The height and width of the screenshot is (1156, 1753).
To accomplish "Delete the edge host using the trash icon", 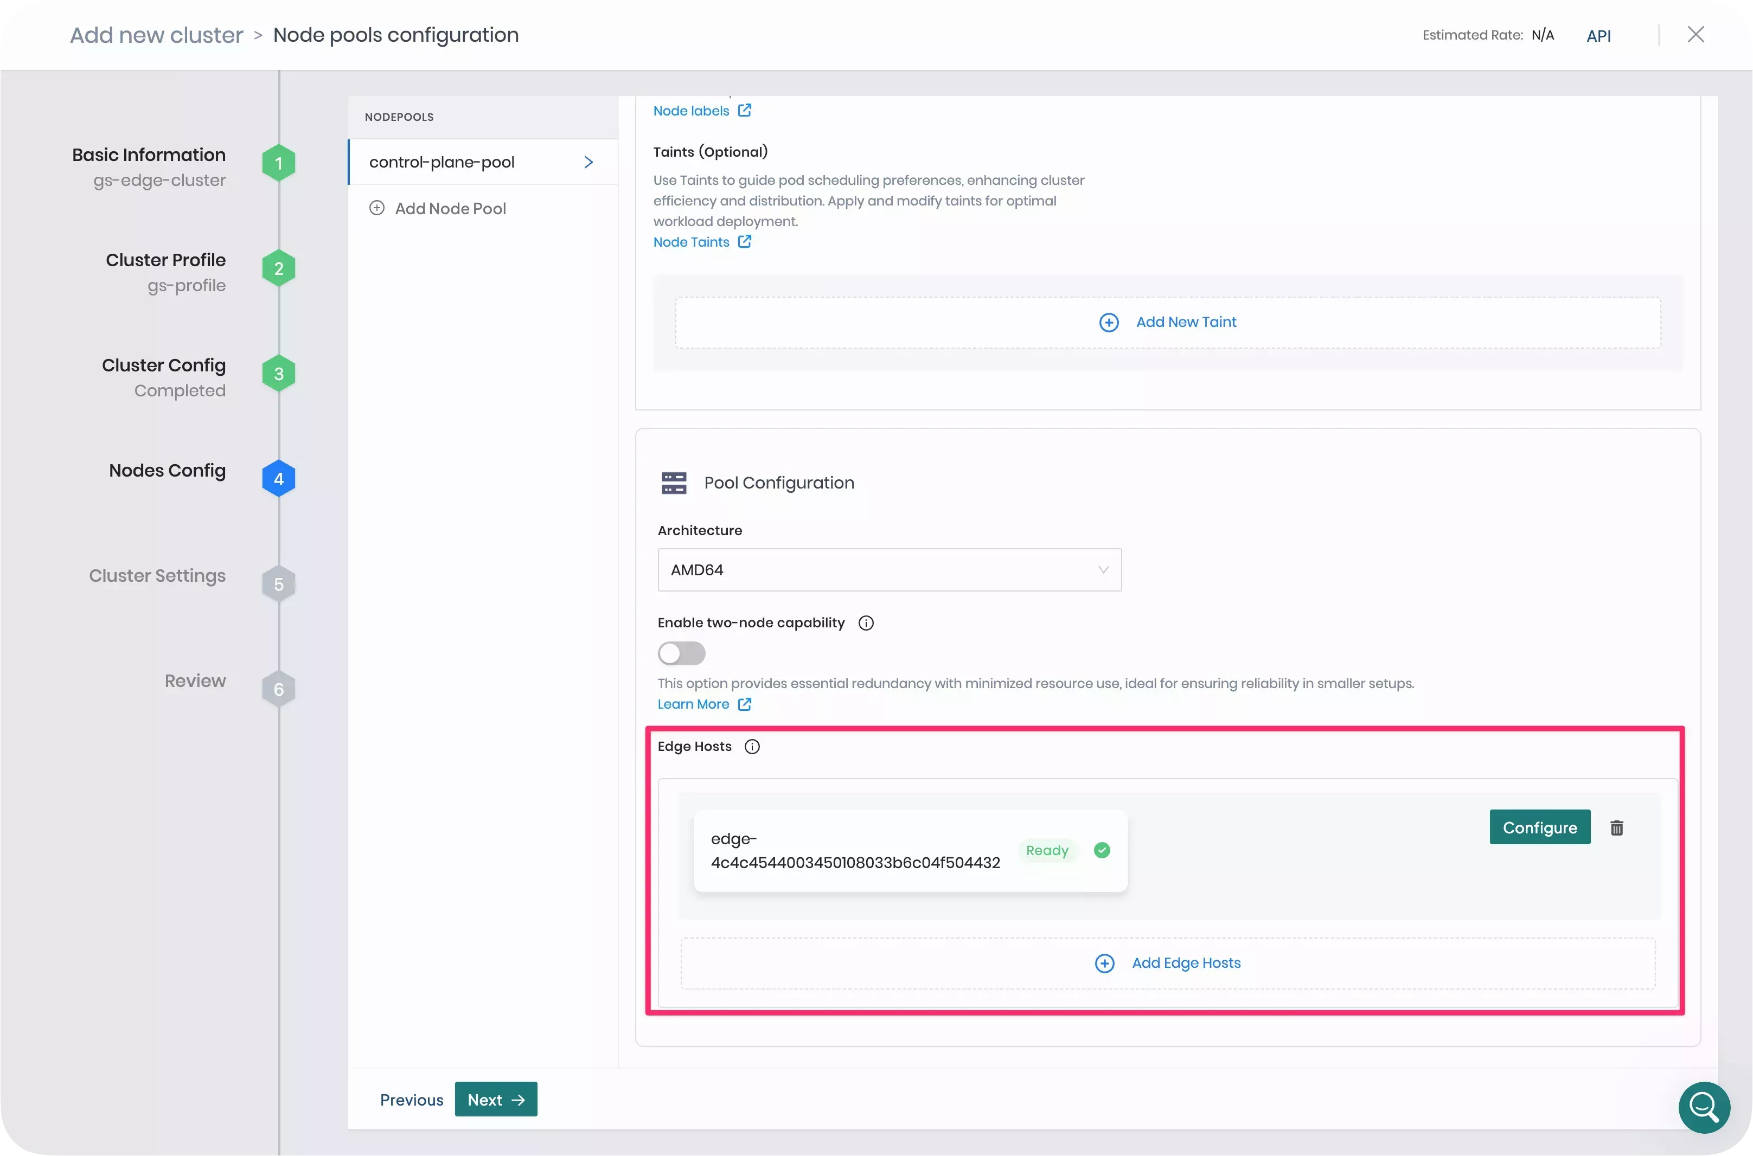I will click(x=1616, y=827).
